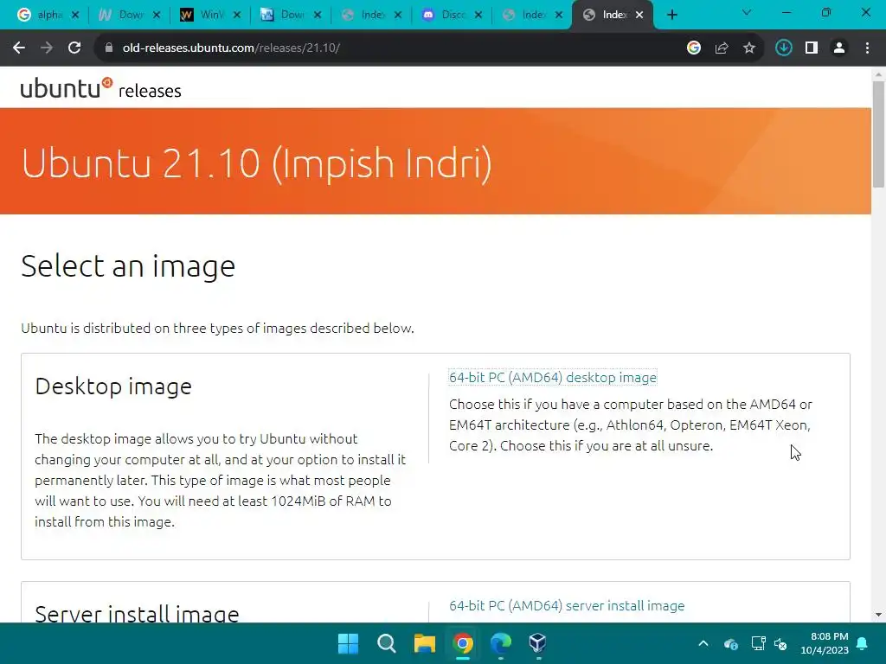Click the 'Server install image' heading
The width and height of the screenshot is (886, 664).
[x=137, y=613]
